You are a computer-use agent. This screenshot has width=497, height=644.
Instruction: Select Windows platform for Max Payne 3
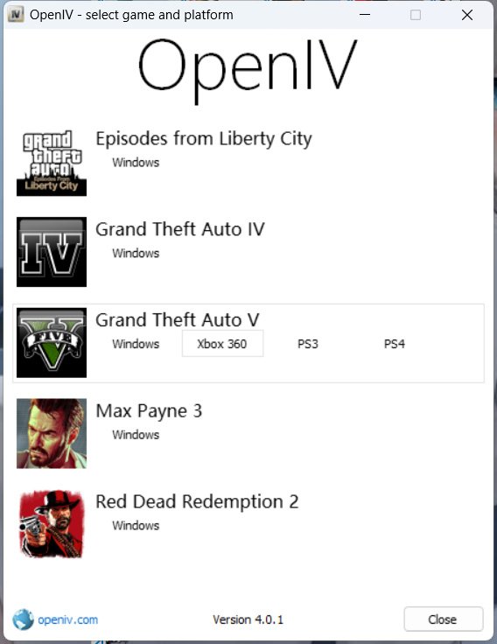tap(136, 435)
